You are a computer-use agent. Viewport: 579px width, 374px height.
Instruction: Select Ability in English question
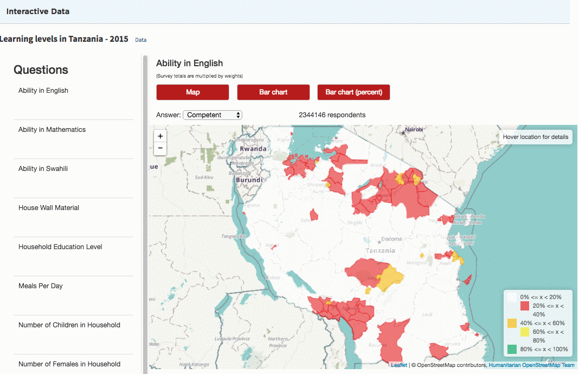tap(43, 91)
